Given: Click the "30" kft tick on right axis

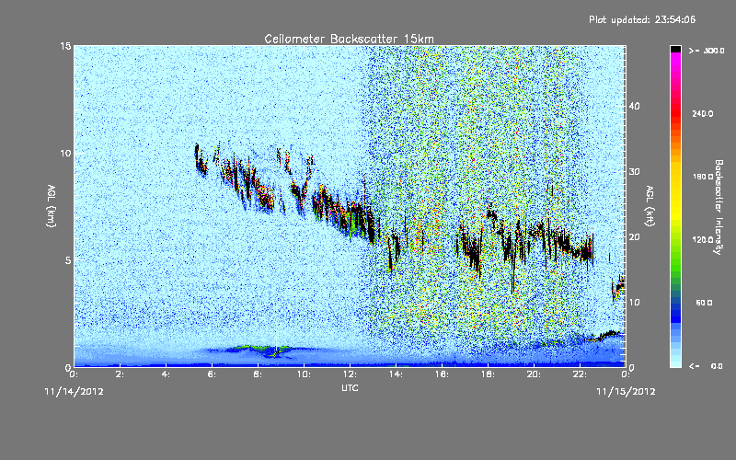Looking at the screenshot, I should pyautogui.click(x=634, y=171).
